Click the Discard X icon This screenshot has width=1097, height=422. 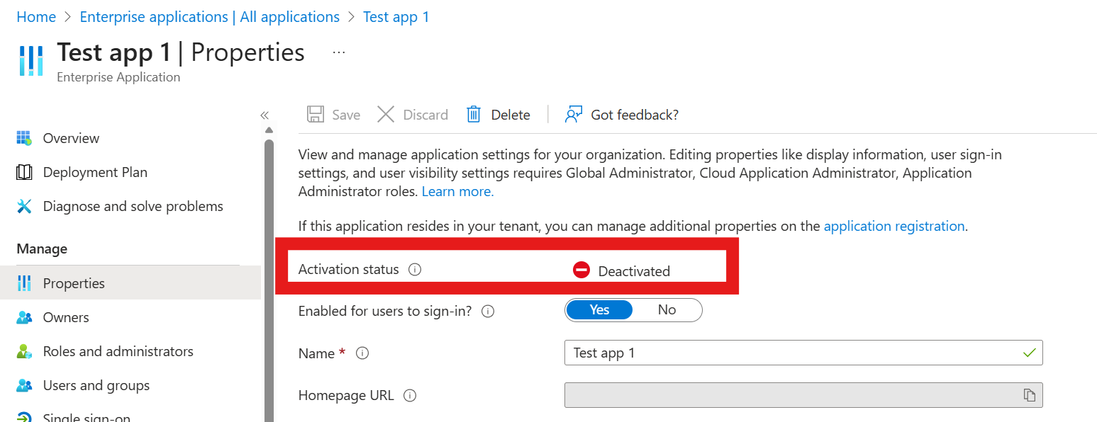coord(386,114)
